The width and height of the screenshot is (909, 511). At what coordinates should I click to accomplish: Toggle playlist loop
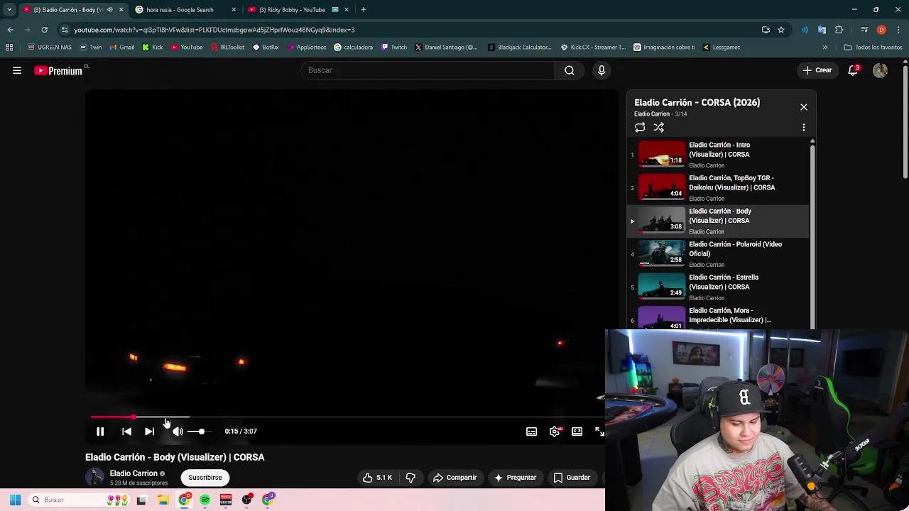coord(640,128)
